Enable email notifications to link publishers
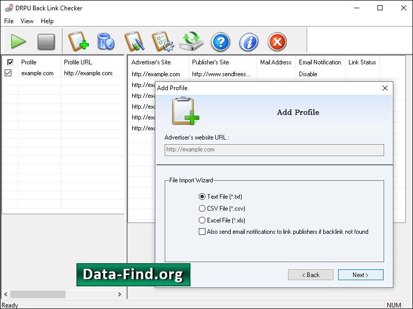Image resolution: width=413 pixels, height=309 pixels. click(201, 232)
